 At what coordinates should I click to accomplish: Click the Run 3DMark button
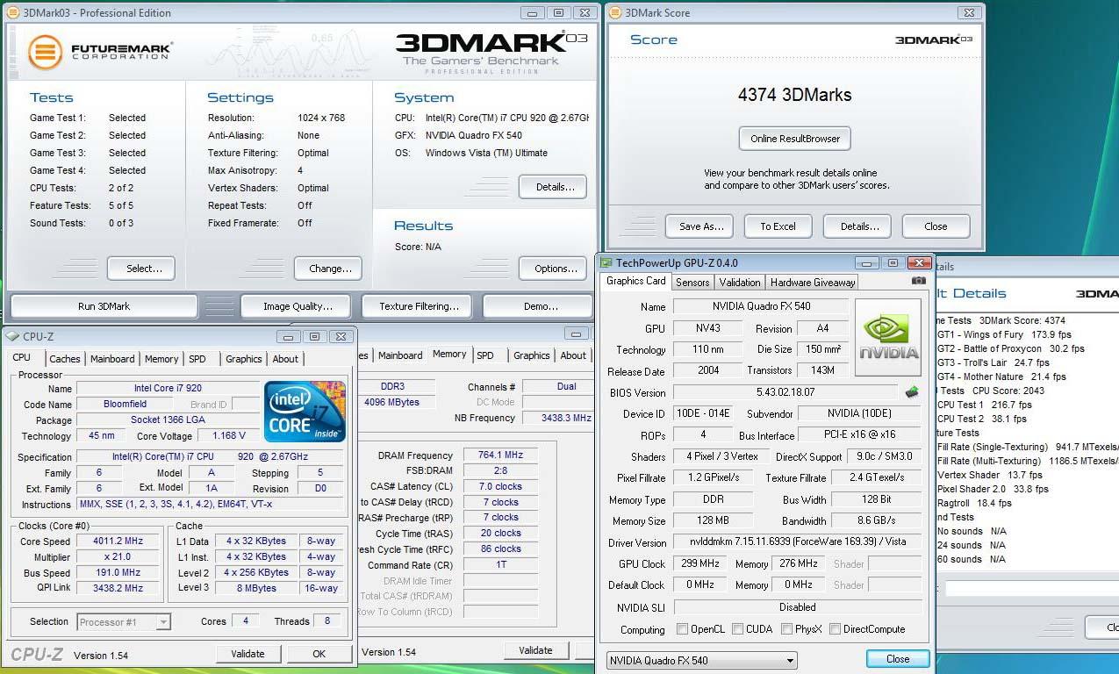coord(104,306)
